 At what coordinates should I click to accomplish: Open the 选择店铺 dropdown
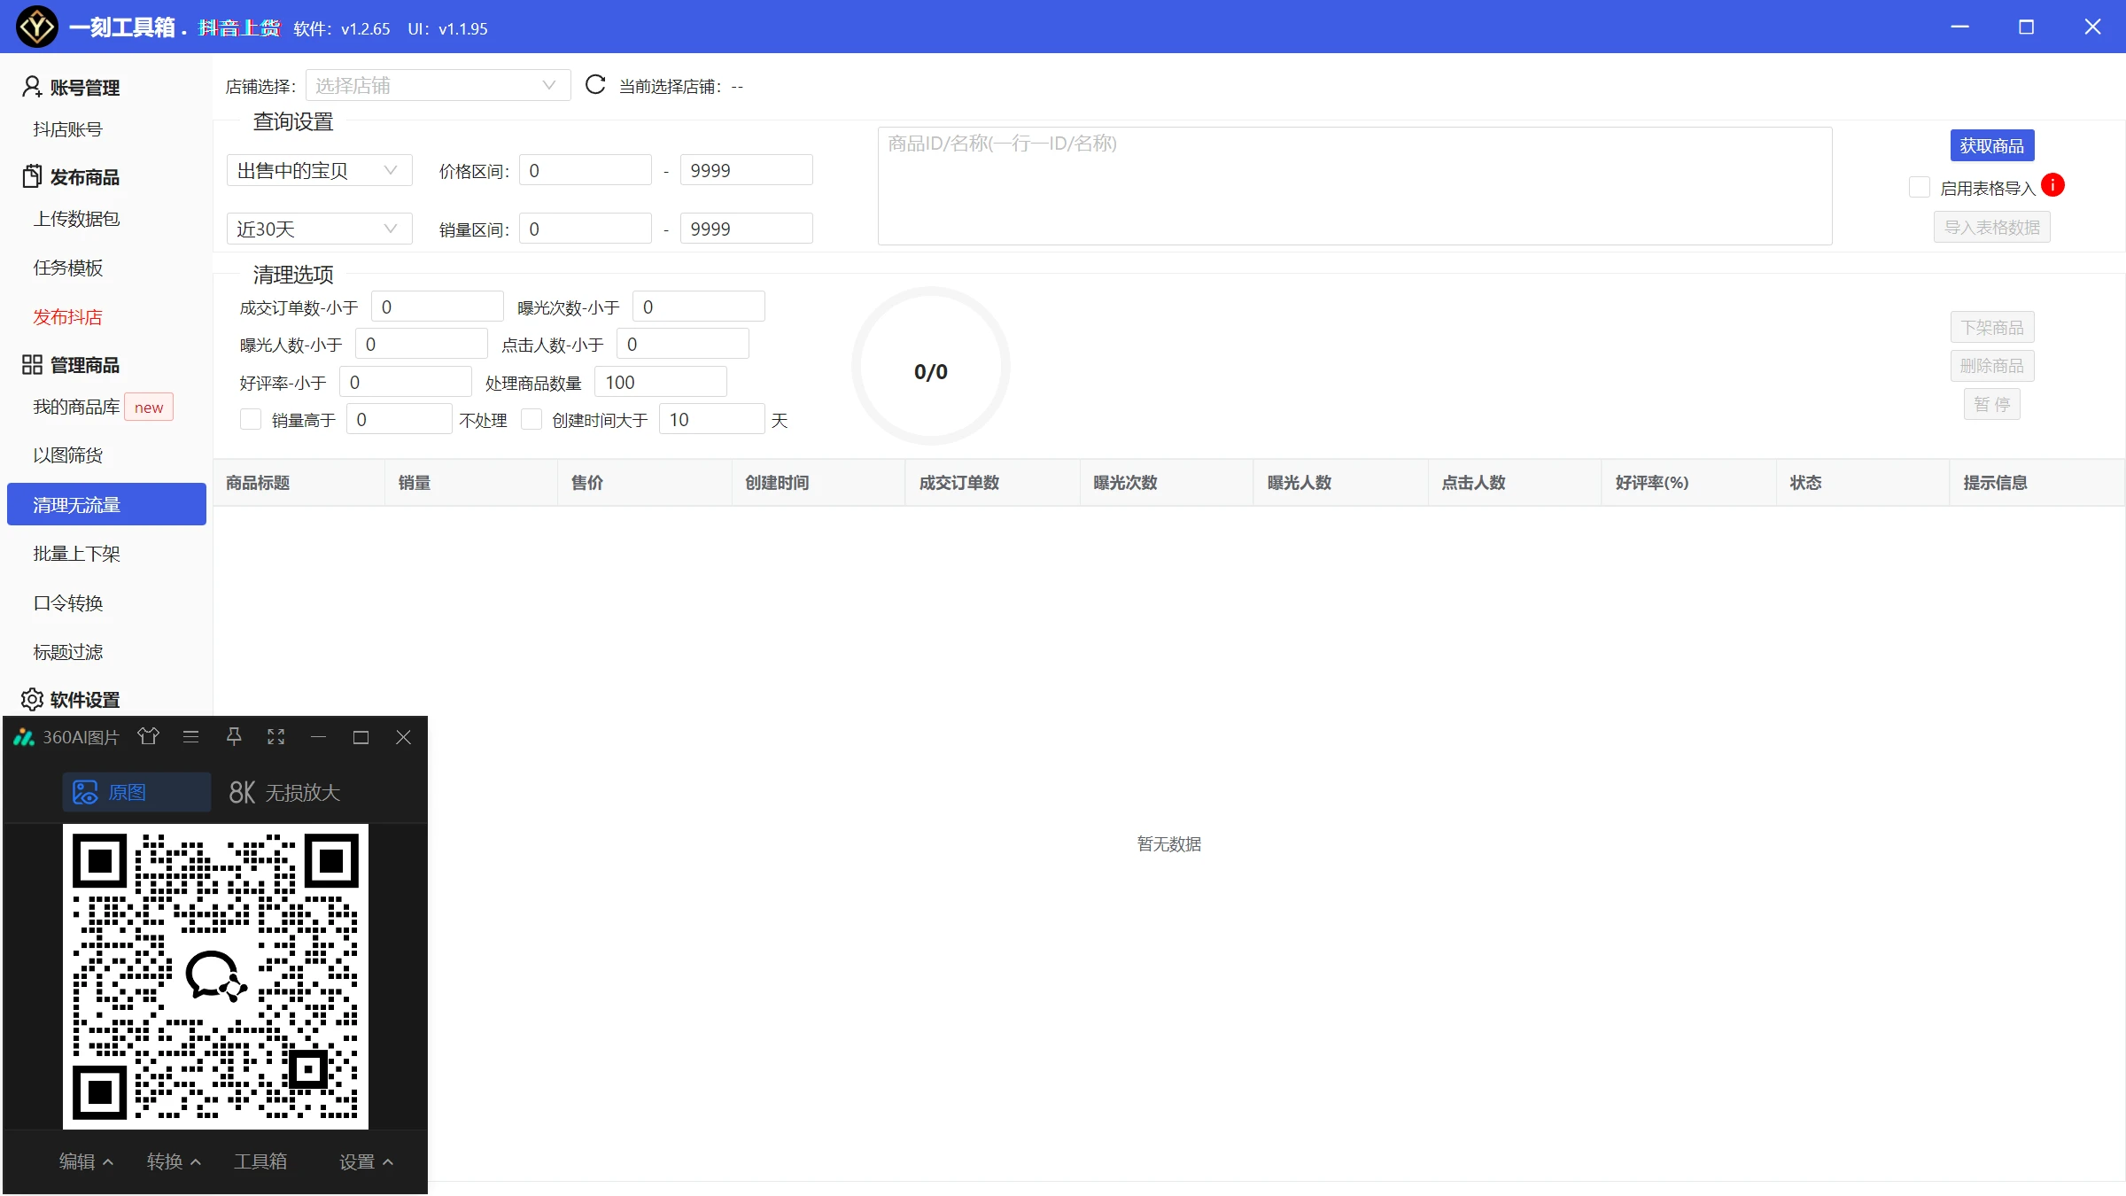pos(438,85)
